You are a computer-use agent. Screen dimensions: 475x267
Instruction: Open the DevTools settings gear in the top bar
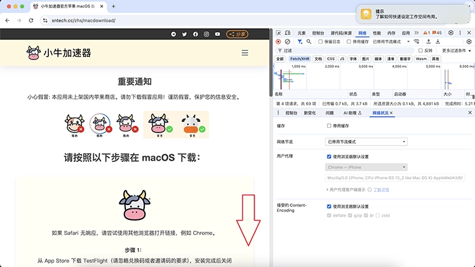[x=451, y=33]
